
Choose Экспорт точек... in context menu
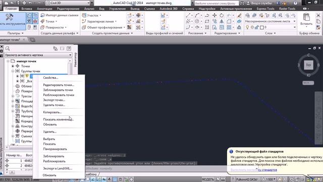(x=54, y=100)
